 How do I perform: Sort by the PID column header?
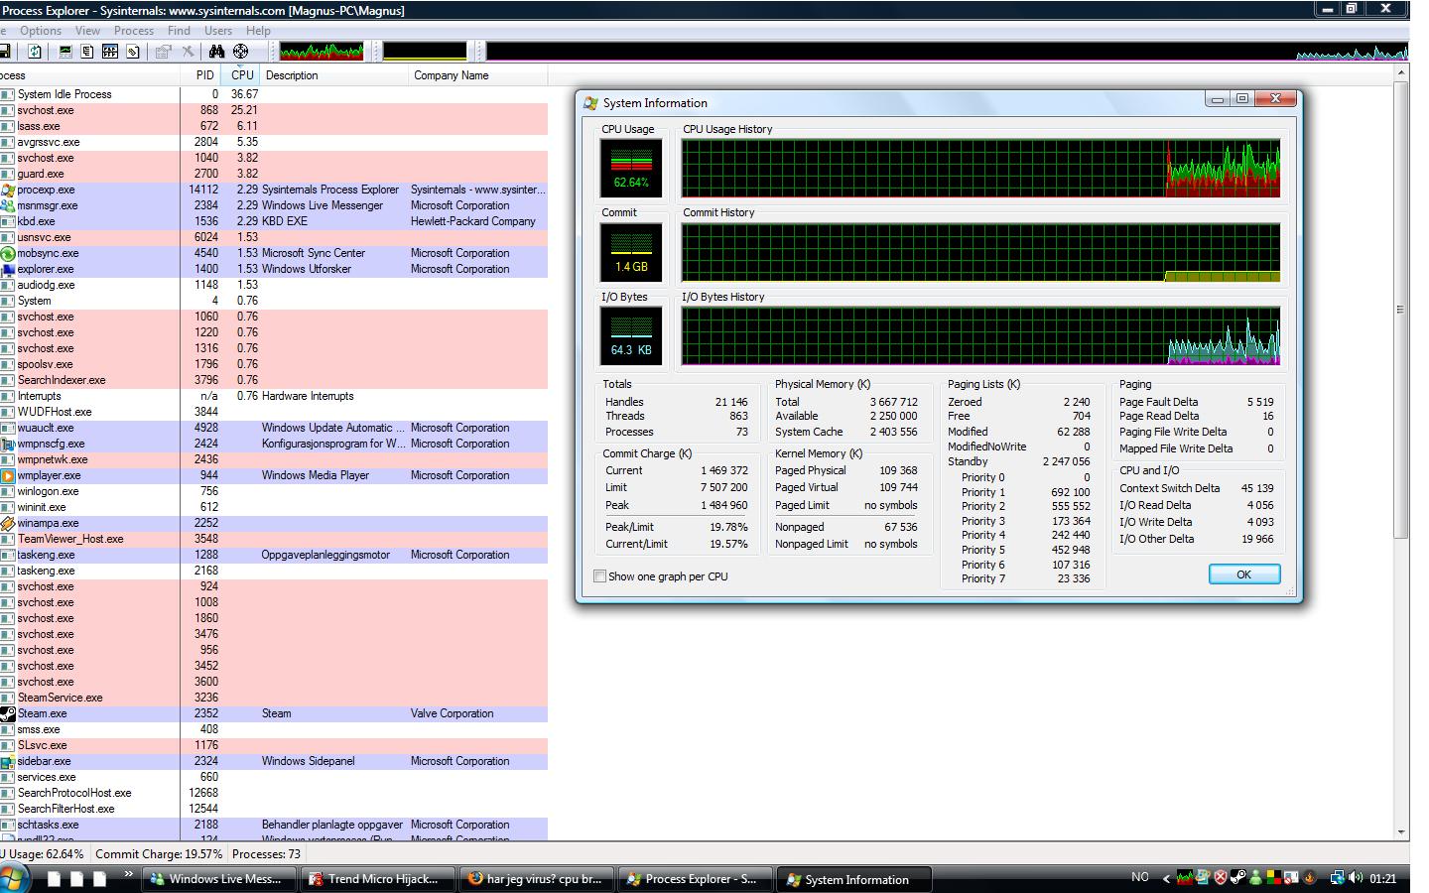click(199, 75)
